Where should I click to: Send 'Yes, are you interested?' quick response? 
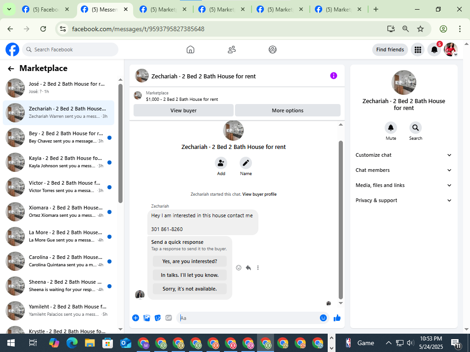[190, 261]
